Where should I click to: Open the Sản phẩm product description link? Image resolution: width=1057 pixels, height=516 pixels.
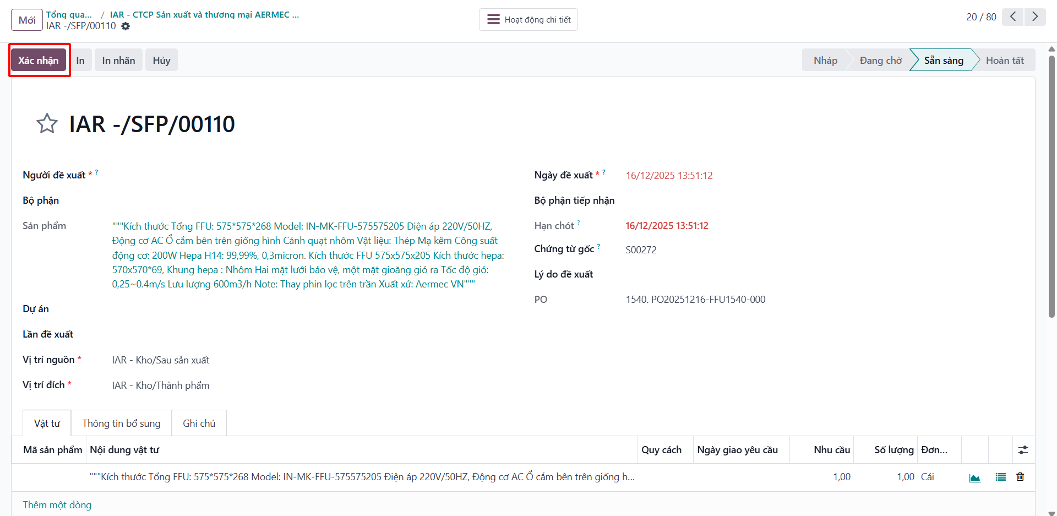308,255
